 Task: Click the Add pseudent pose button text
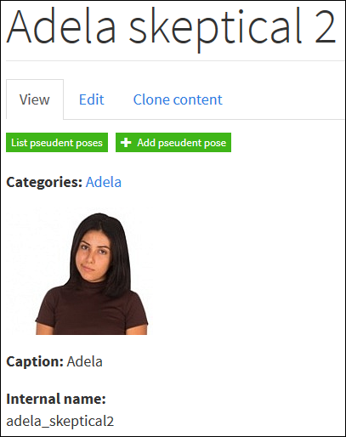182,143
